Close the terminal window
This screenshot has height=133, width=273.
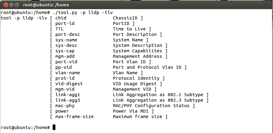pyautogui.click(x=5, y=5)
